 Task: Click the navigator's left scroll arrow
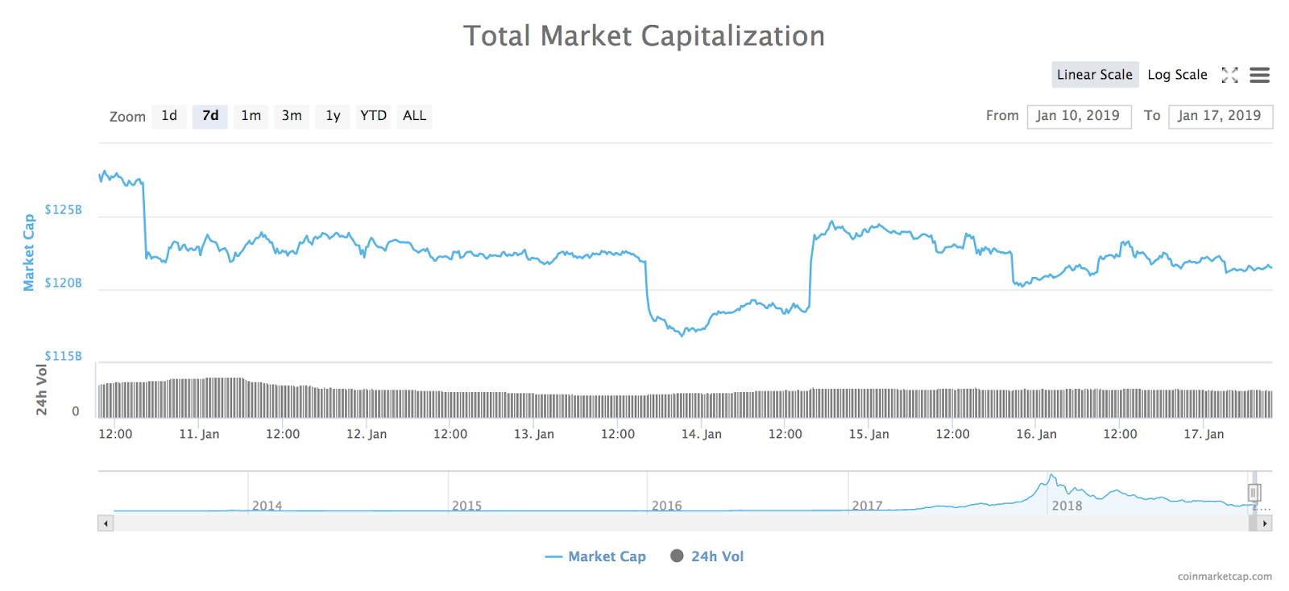click(x=105, y=523)
